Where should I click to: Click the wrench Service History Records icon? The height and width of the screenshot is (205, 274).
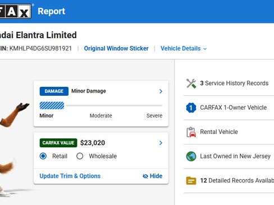click(191, 83)
